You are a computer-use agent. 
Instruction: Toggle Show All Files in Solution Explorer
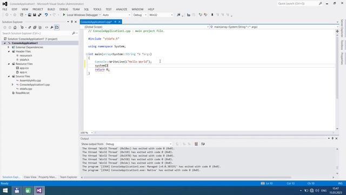tap(40, 28)
